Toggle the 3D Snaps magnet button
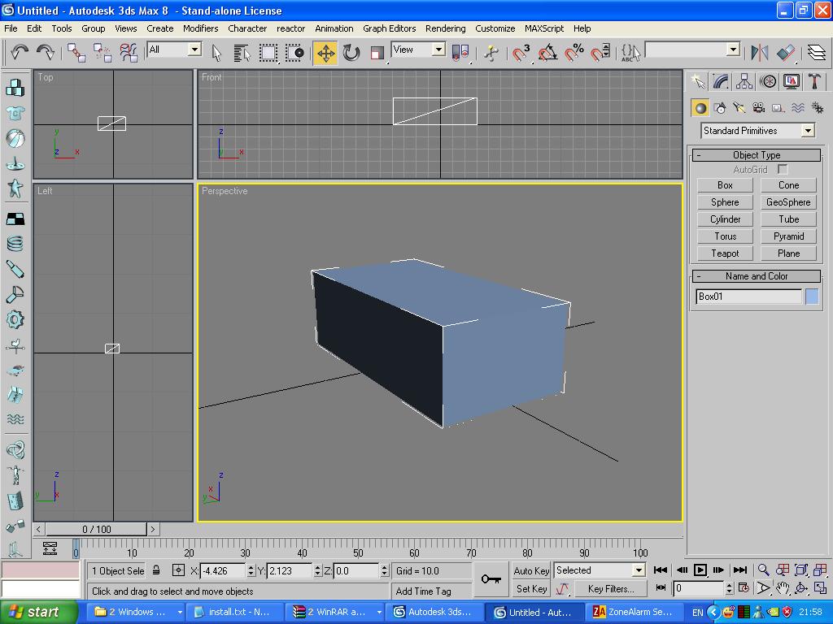The image size is (833, 624). pyautogui.click(x=521, y=53)
